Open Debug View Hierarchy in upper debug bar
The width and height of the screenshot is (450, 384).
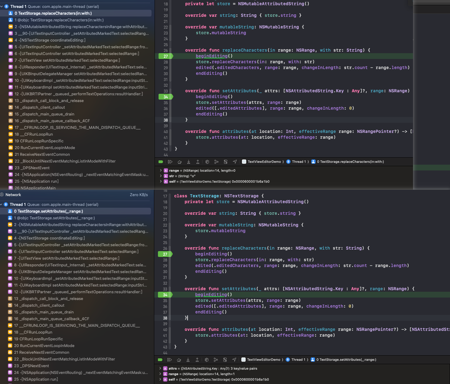[207, 162]
